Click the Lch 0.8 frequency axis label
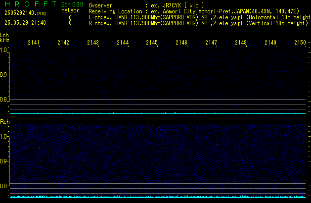 pos(3,100)
